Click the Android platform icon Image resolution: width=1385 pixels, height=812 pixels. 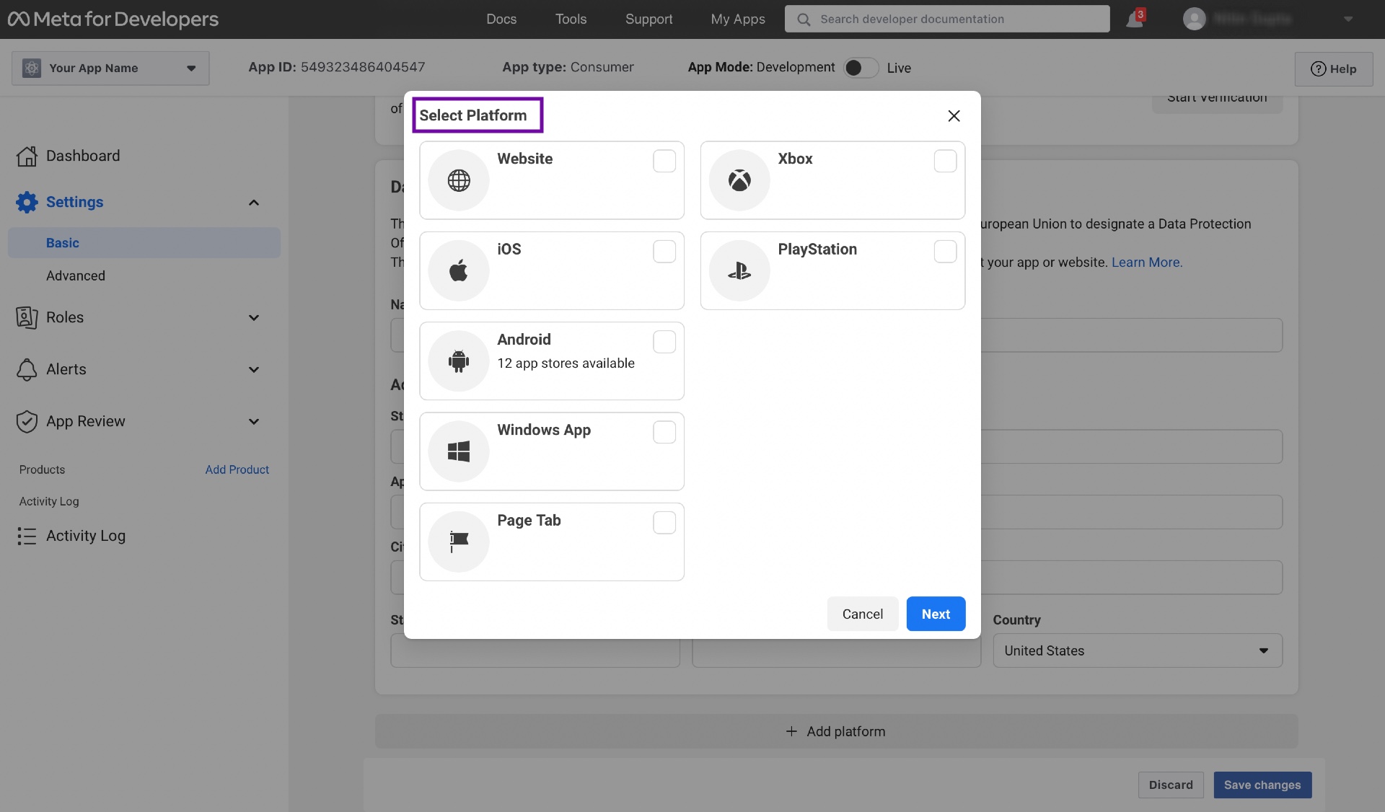458,360
